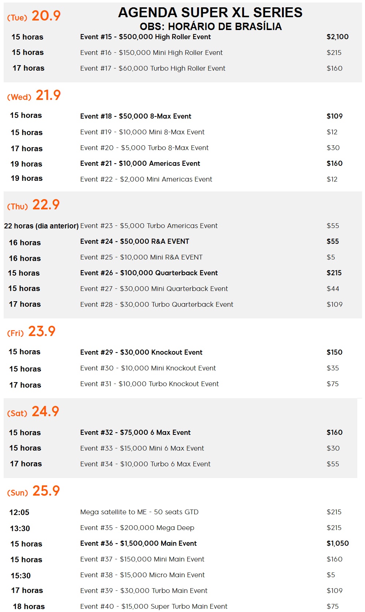Open Event #32 $75,000 6 Max Event
Screen dimensions: 365x612
(135, 433)
